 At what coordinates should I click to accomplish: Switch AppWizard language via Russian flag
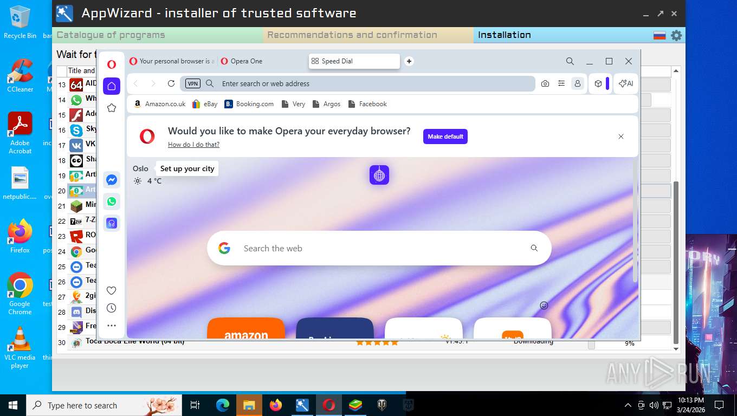[x=660, y=36]
